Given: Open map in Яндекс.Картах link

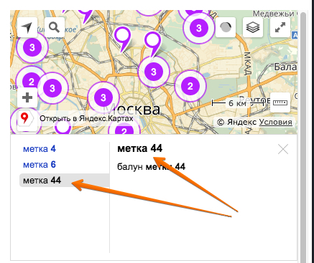Looking at the screenshot, I should click(x=86, y=118).
